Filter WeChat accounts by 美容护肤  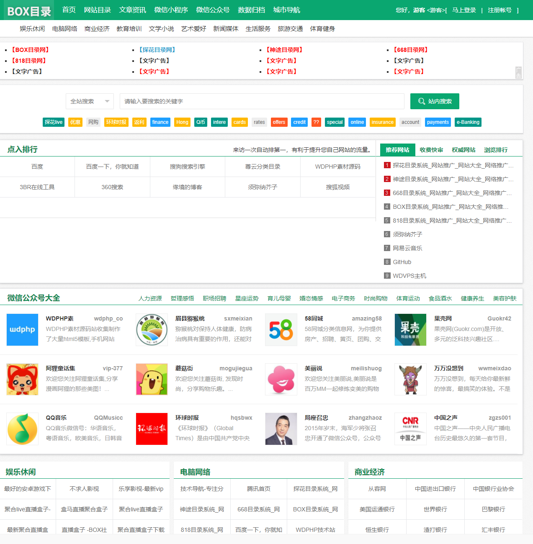click(505, 298)
